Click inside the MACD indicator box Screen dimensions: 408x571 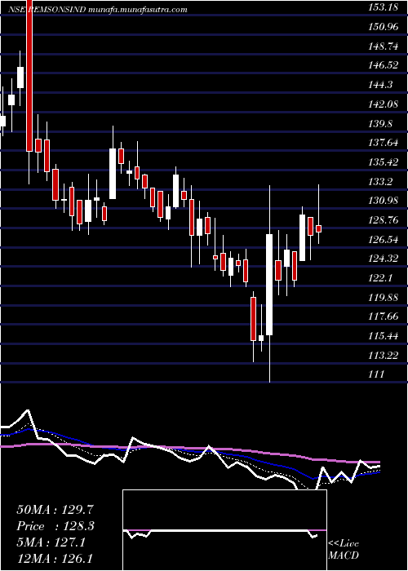coord(224,530)
